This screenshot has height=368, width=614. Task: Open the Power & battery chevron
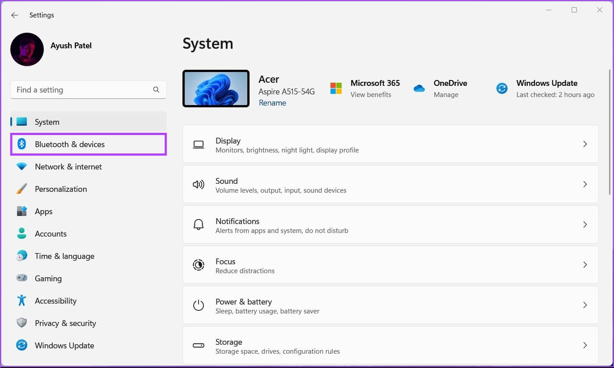point(584,305)
